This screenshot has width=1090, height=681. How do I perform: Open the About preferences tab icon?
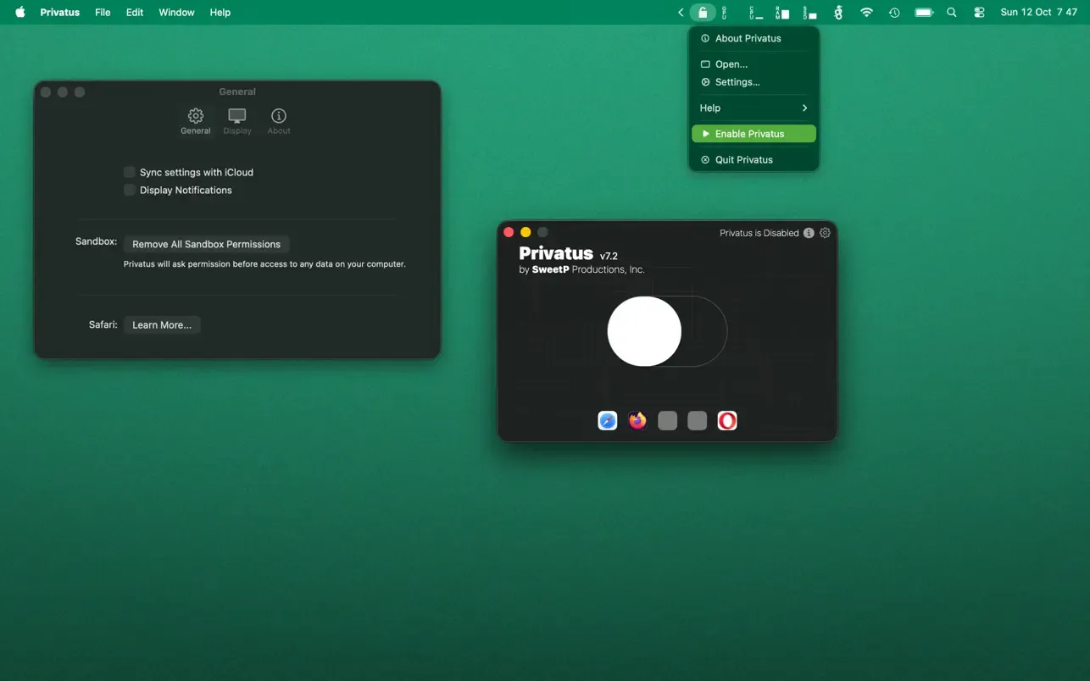click(x=279, y=120)
